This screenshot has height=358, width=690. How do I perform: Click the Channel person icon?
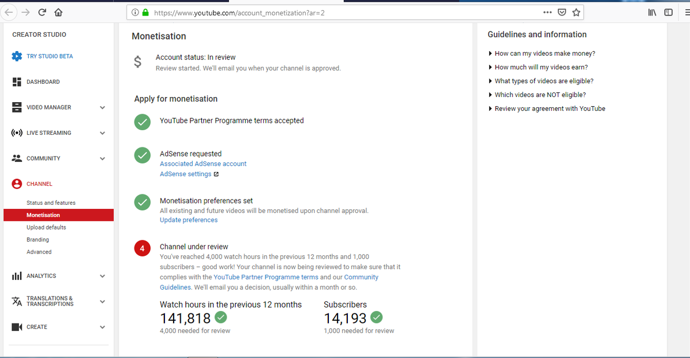click(17, 184)
